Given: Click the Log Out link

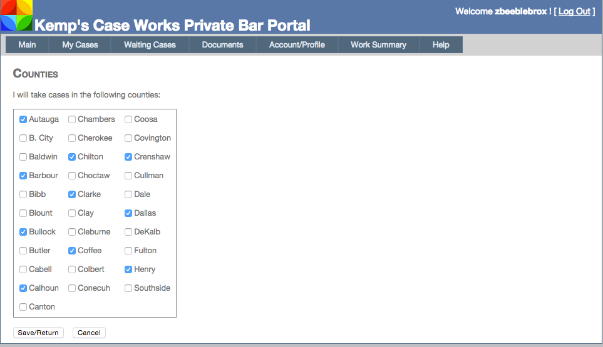Looking at the screenshot, I should [574, 11].
